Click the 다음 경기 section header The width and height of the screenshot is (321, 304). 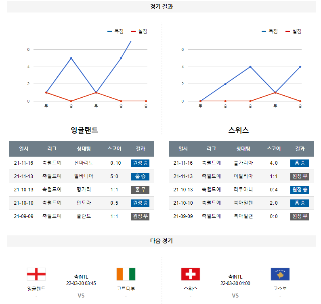(x=162, y=241)
